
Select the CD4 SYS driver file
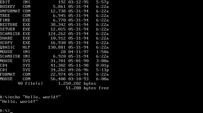click(x=54, y=65)
